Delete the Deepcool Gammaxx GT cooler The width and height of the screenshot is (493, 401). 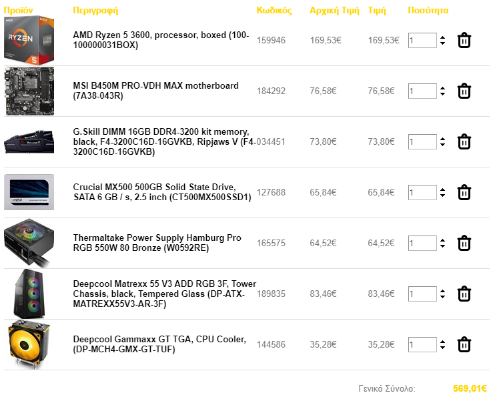[x=464, y=344]
